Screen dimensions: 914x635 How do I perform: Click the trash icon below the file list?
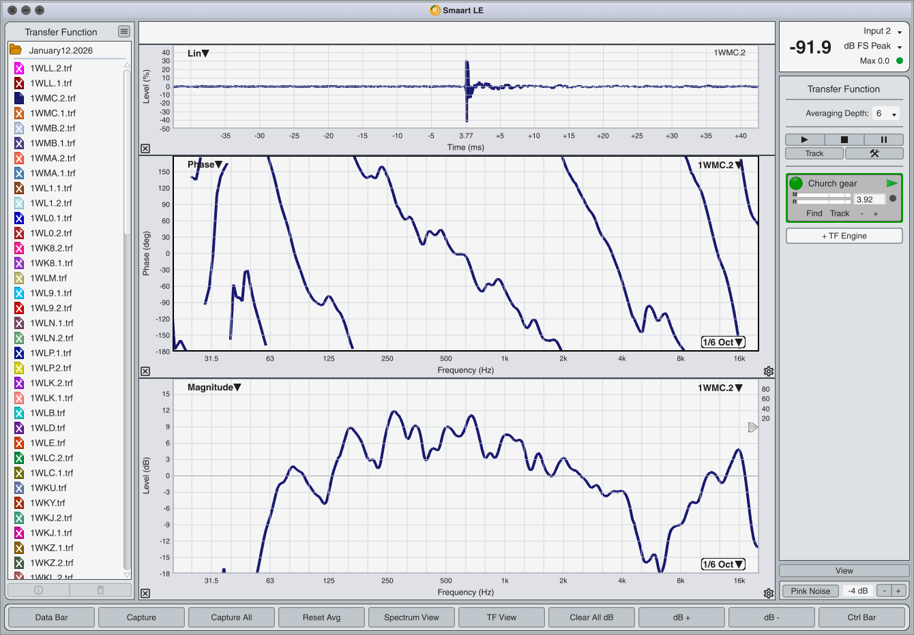tap(100, 590)
